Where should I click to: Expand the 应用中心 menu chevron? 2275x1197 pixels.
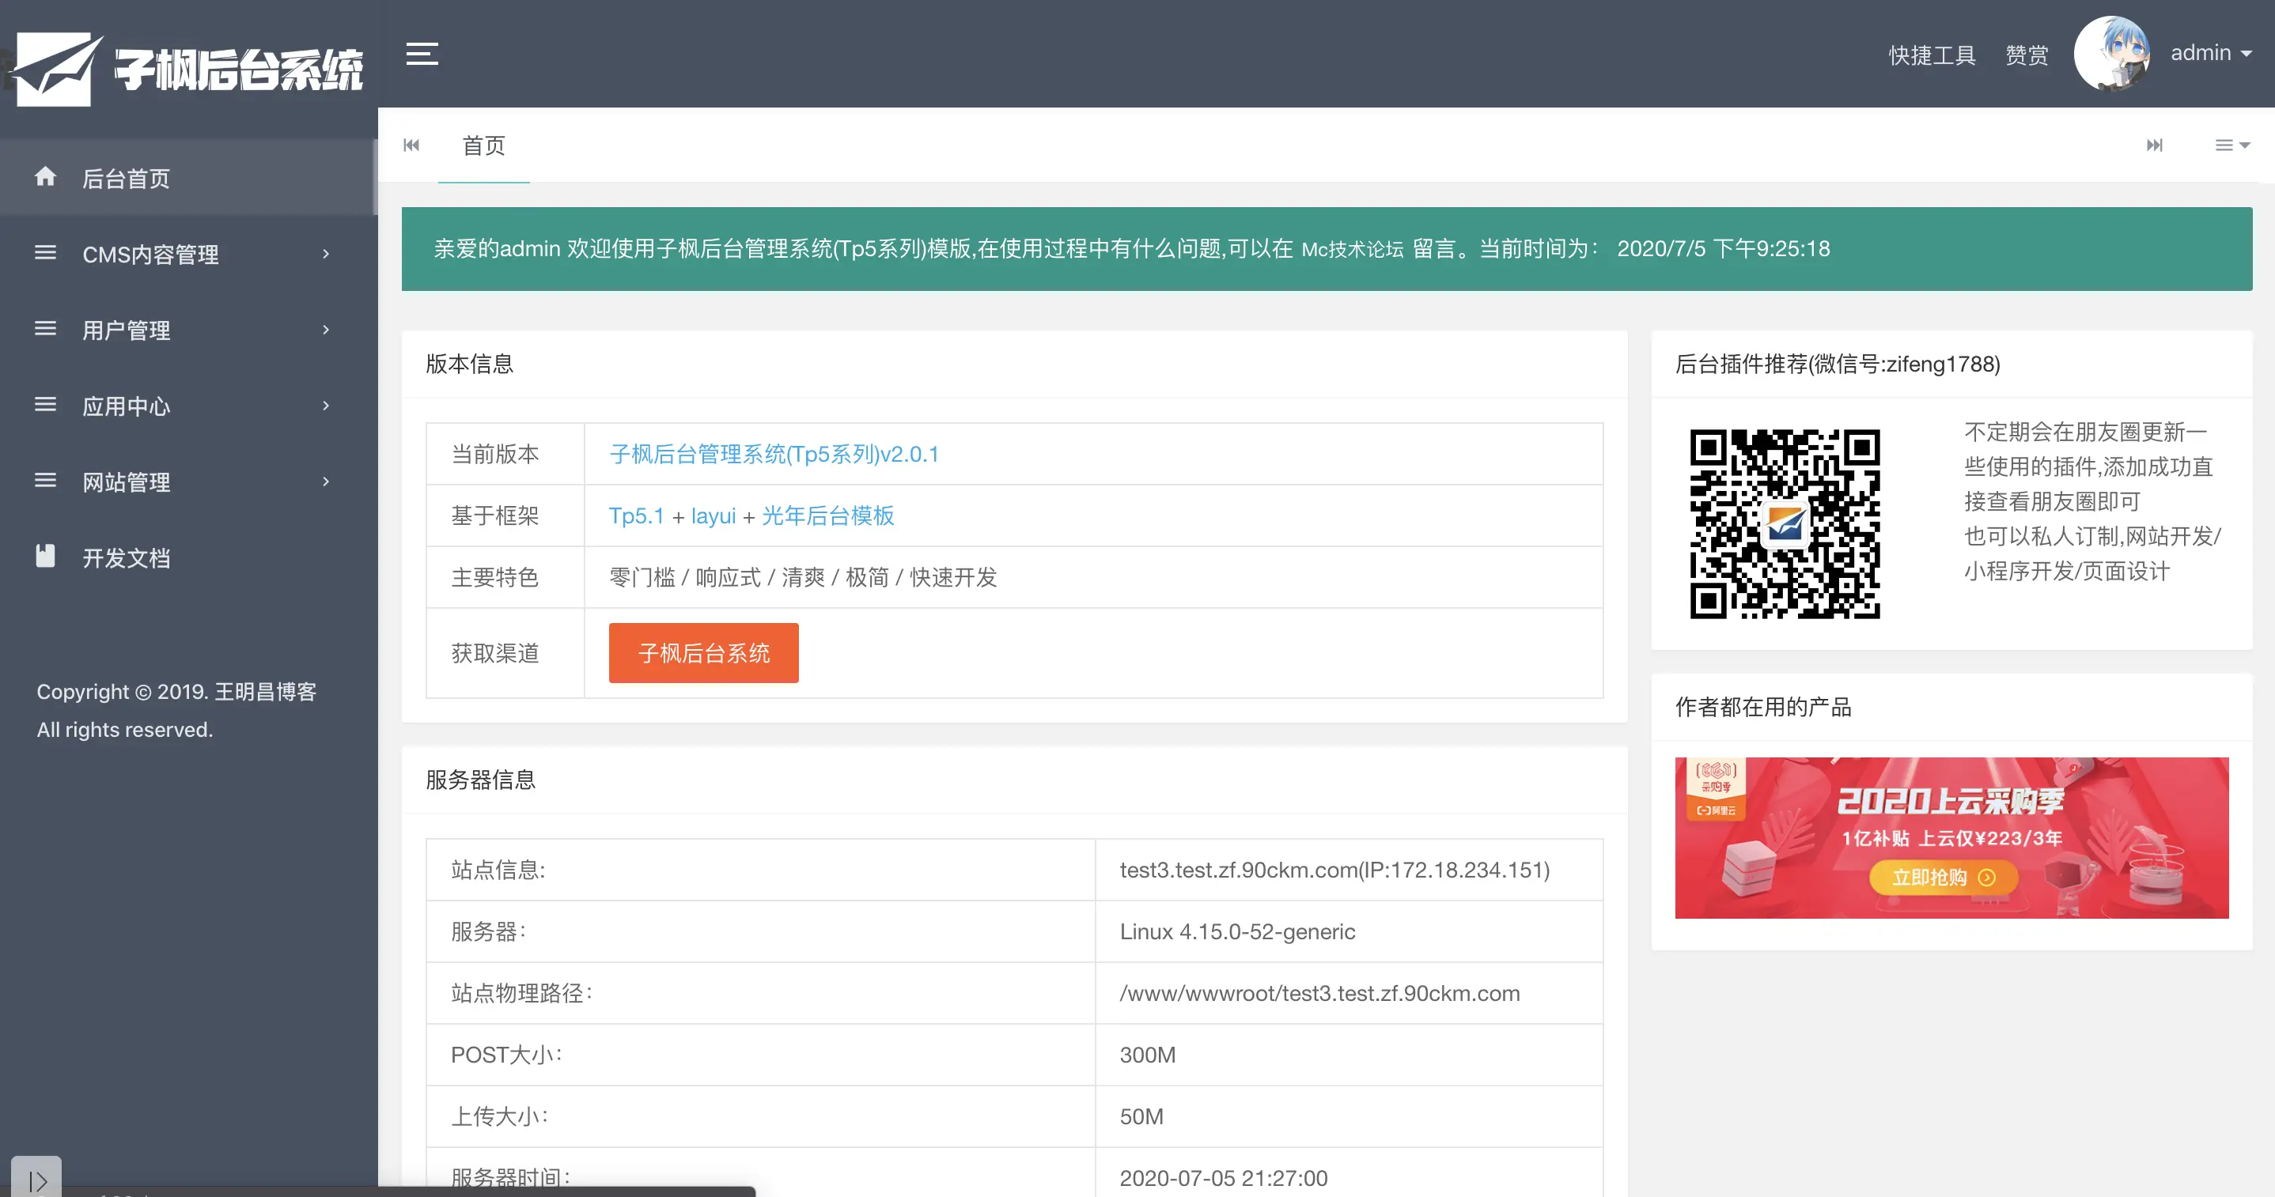[325, 406]
